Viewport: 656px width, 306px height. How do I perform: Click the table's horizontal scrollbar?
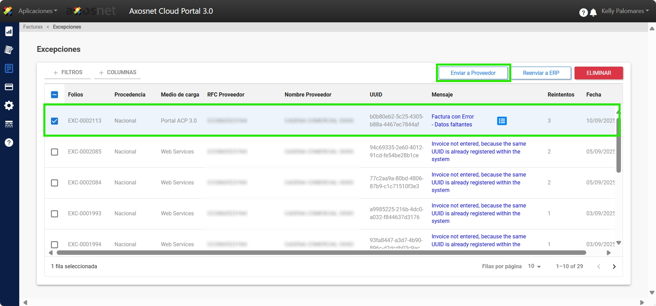321,253
